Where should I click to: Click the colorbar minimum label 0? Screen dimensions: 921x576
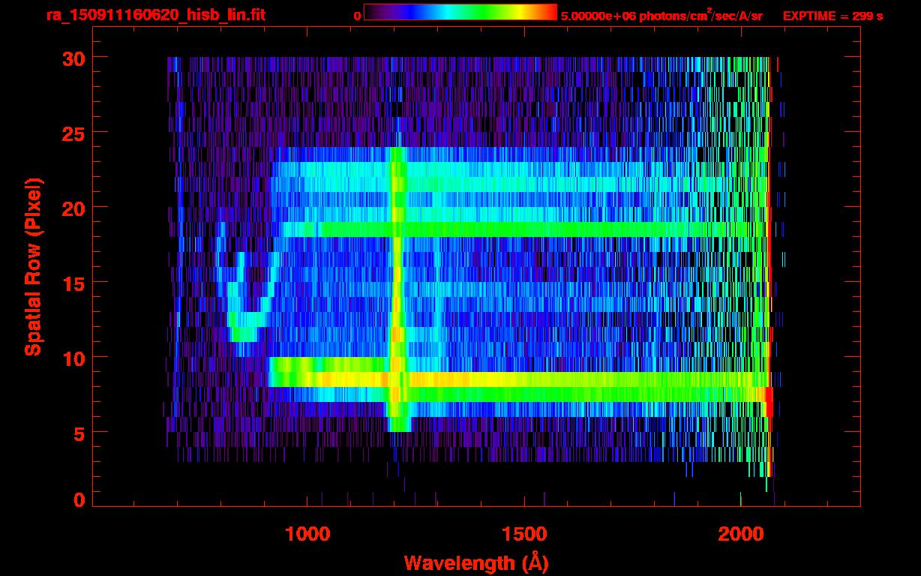358,16
